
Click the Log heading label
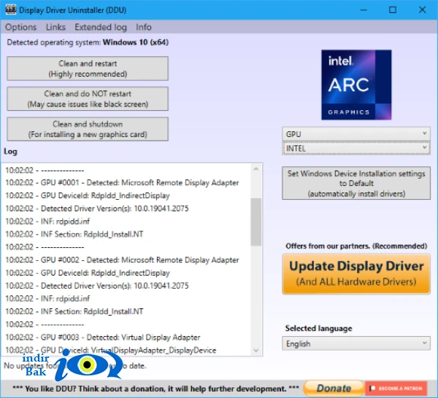point(10,152)
